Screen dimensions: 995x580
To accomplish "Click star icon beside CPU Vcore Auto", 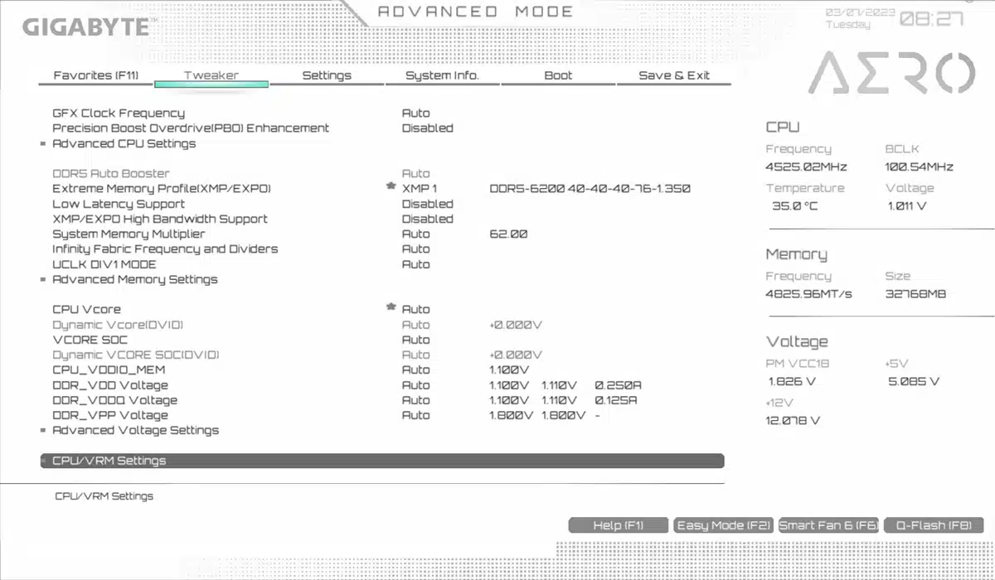I will coord(391,307).
